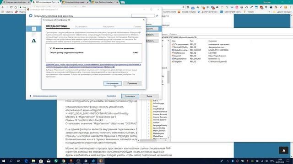Click the 'Установить' button in Web Platform Installer
Image resolution: width=293 pixels, height=164 pixels.
click(130, 96)
